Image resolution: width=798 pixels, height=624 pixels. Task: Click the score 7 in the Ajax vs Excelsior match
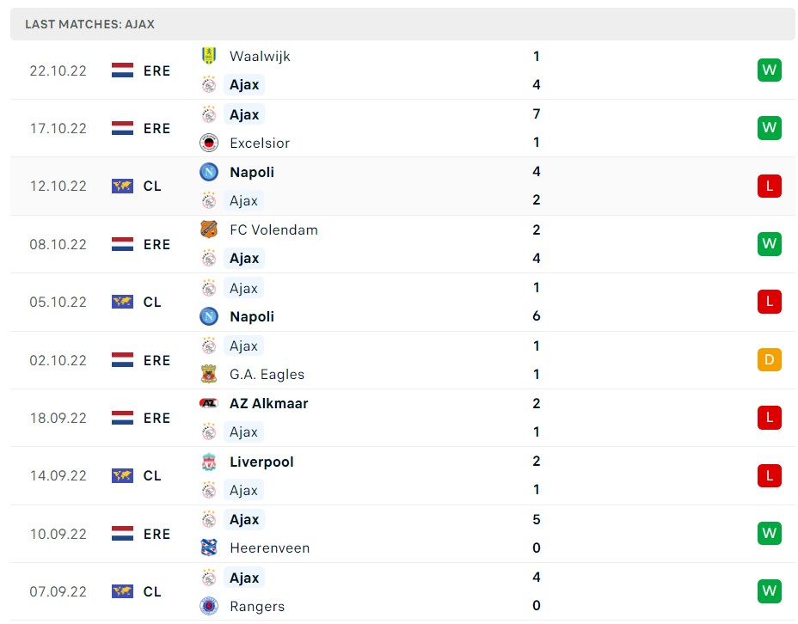pyautogui.click(x=536, y=113)
